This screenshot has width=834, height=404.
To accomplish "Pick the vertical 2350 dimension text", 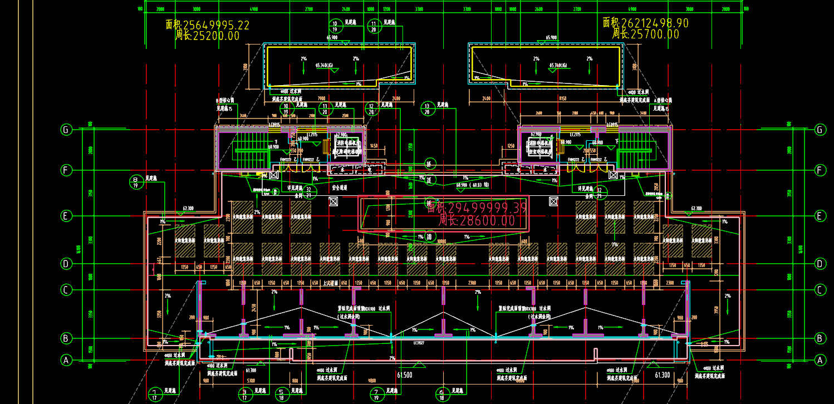I will pyautogui.click(x=410, y=147).
